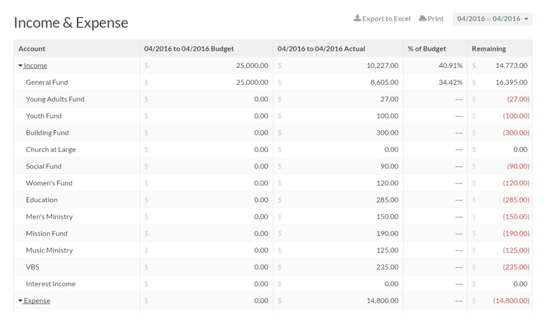Click the % of Budget column header
This screenshot has width=555, height=323.
tap(427, 49)
